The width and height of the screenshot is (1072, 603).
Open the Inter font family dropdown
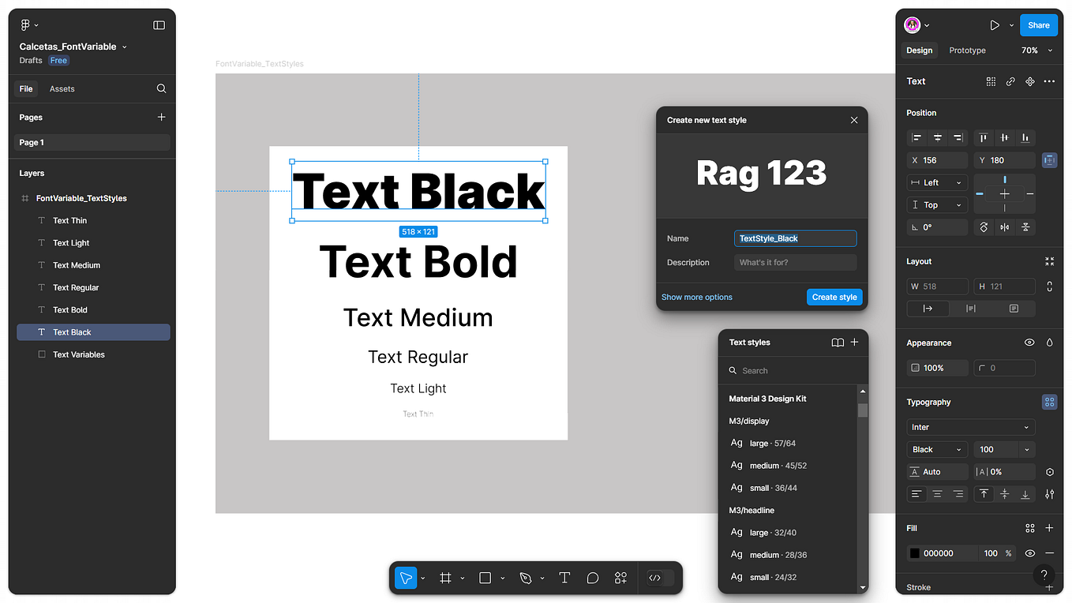970,426
